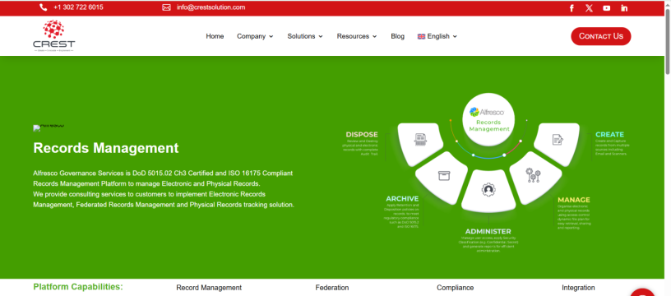This screenshot has height=296, width=671.
Task: Open the X (Twitter) social icon
Action: point(590,8)
